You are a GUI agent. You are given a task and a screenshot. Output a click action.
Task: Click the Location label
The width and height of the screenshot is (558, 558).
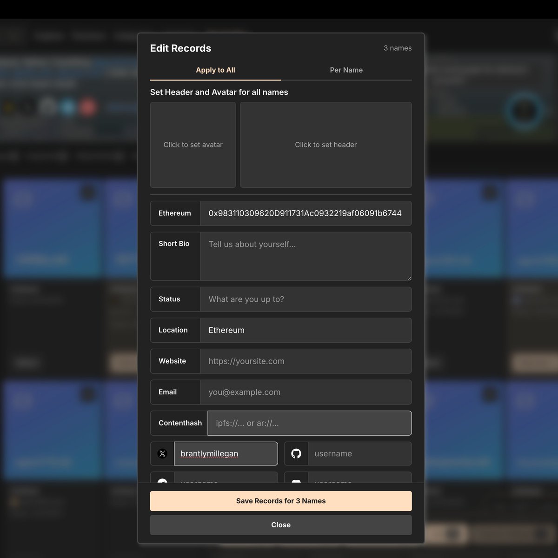coord(173,330)
